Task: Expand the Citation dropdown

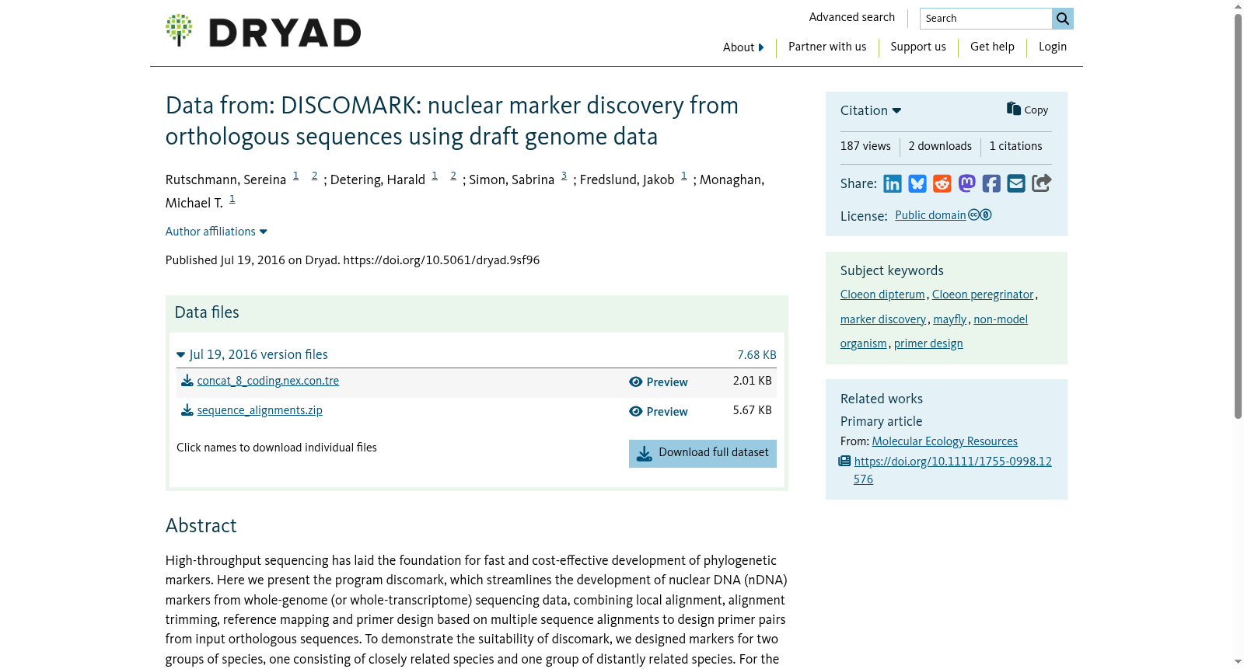Action: coord(871,110)
